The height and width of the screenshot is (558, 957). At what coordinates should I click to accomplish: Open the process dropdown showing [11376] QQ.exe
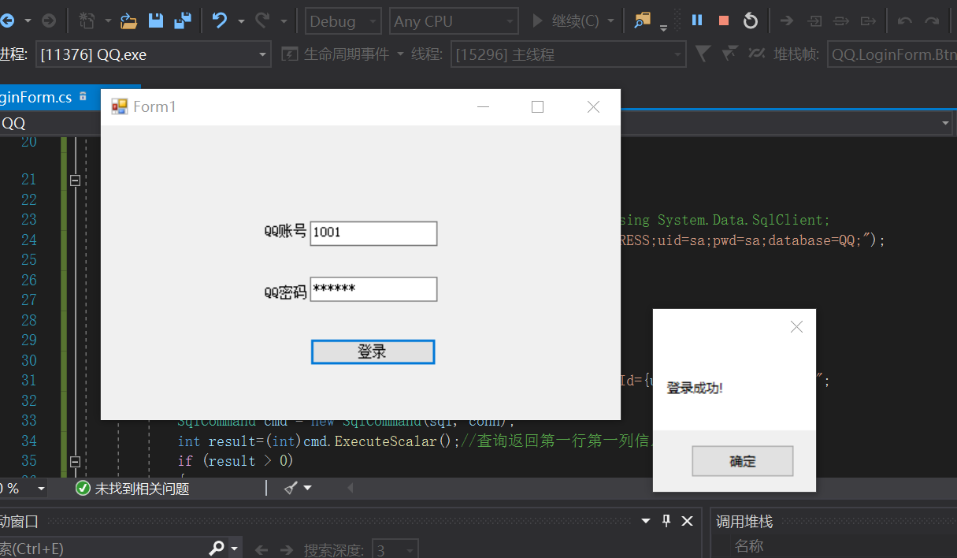[153, 54]
